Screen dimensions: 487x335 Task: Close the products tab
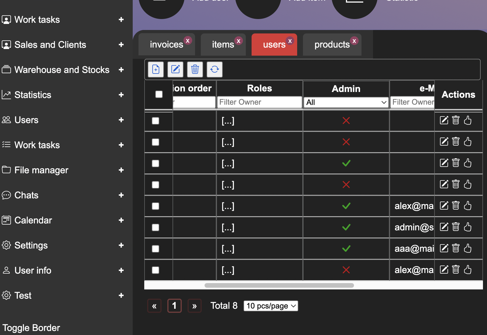tap(354, 41)
